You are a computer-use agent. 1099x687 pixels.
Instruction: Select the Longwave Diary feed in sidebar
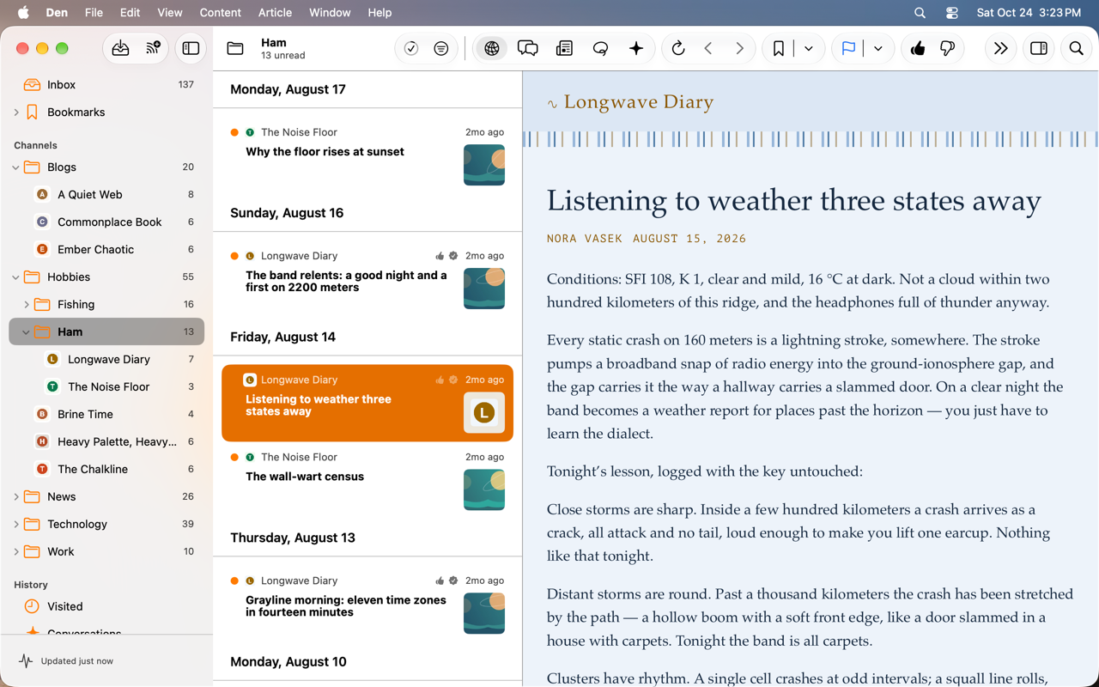tap(106, 360)
